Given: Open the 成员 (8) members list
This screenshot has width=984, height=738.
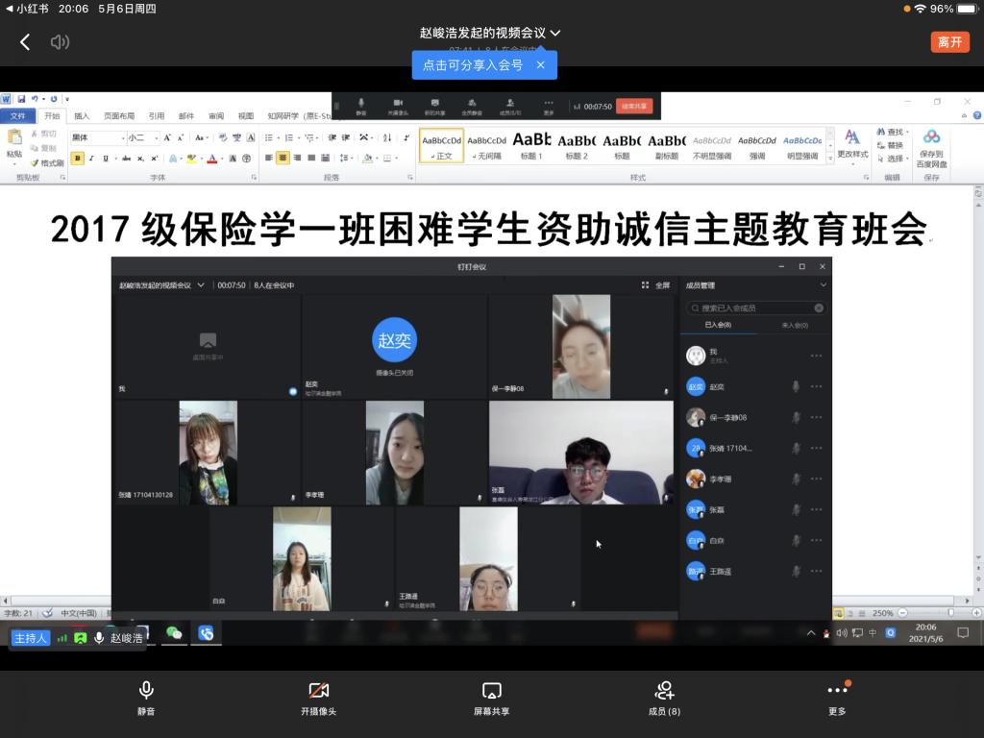Looking at the screenshot, I should pyautogui.click(x=664, y=699).
